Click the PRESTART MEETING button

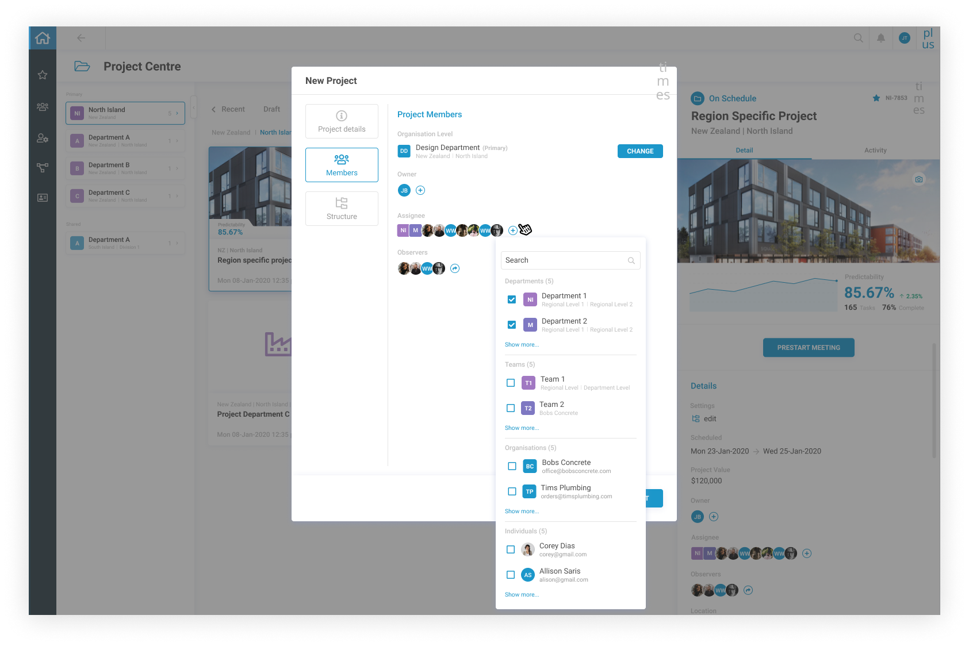(809, 348)
